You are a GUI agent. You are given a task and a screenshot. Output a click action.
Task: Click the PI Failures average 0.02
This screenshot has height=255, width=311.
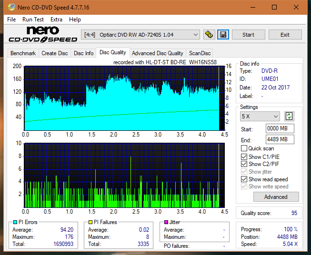(x=144, y=230)
